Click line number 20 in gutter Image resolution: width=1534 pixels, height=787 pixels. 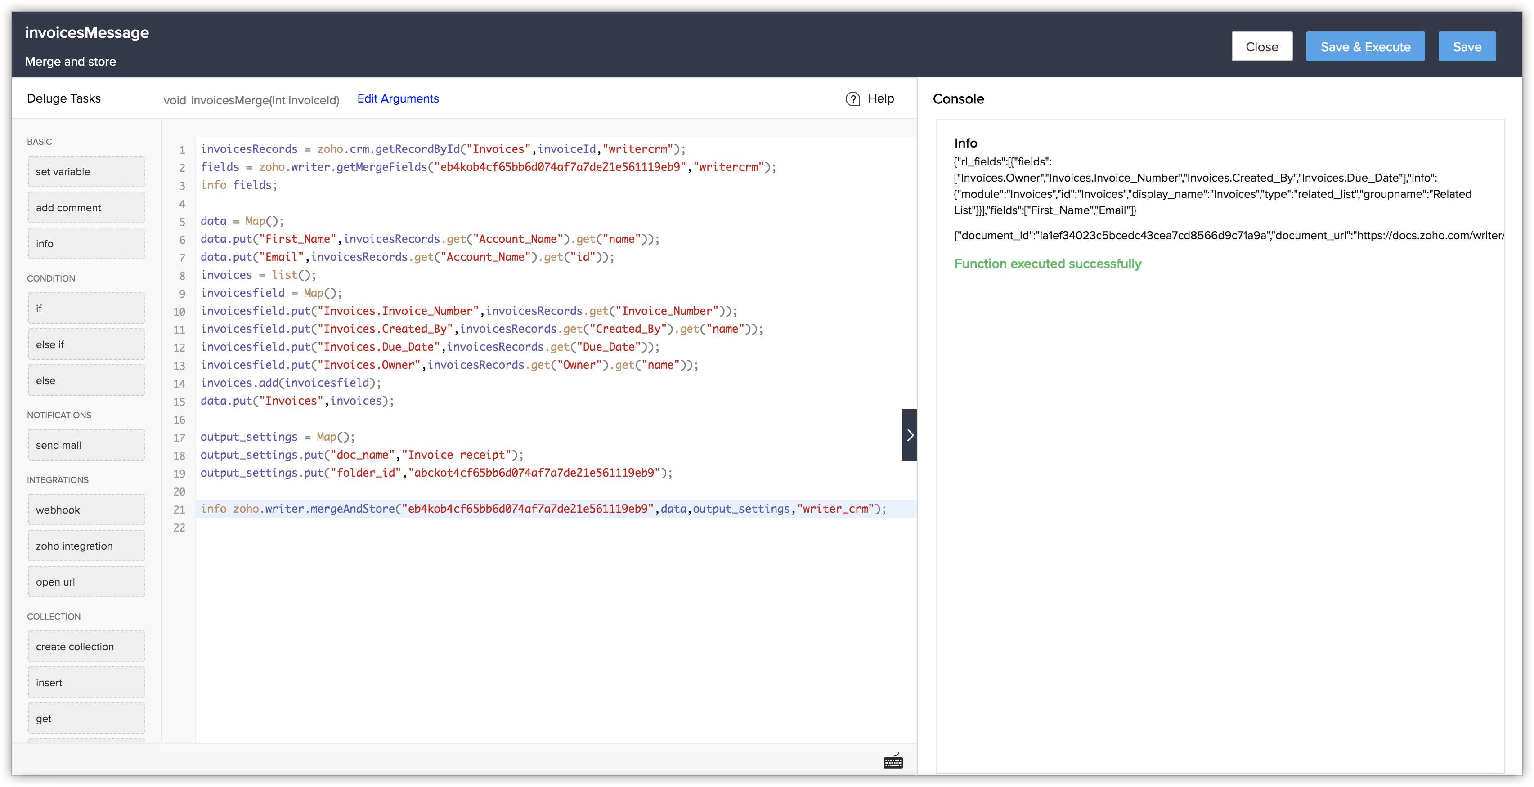point(179,492)
